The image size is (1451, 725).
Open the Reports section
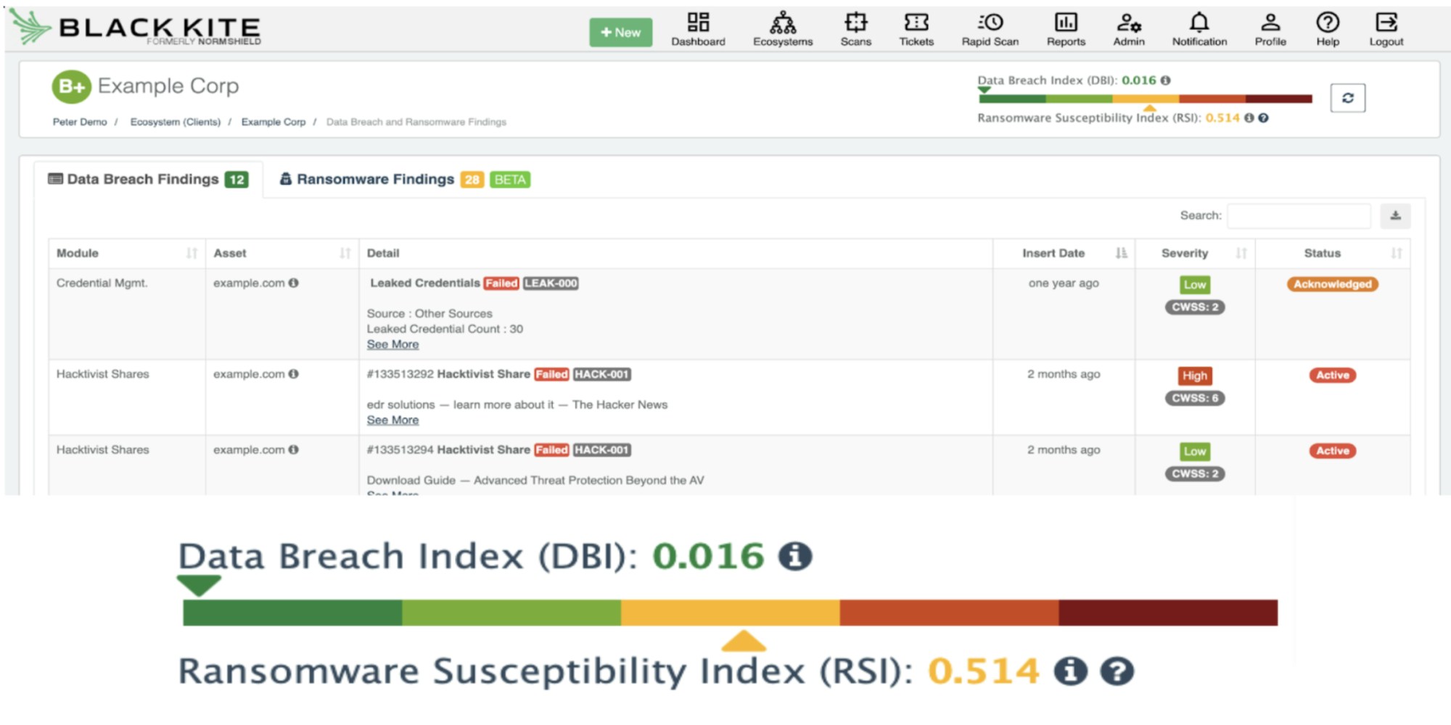1065,29
